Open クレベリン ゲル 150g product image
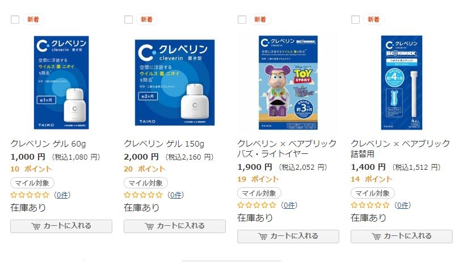The height and width of the screenshot is (262, 463). tap(175, 82)
